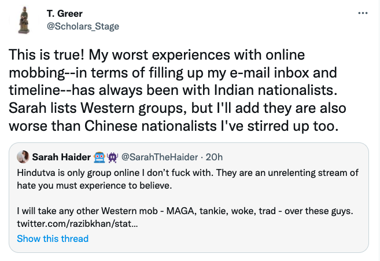This screenshot has height=261, width=380.
Task: Click the 20h timestamp on quoted tweet
Action: point(213,157)
